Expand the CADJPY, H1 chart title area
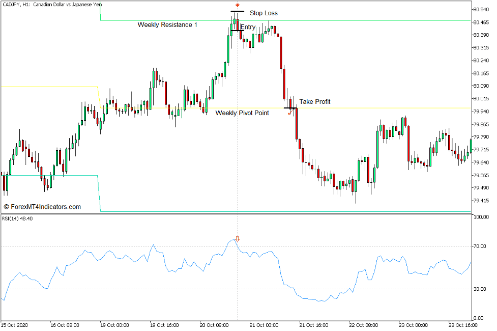This screenshot has width=497, height=331. pyautogui.click(x=15, y=4)
